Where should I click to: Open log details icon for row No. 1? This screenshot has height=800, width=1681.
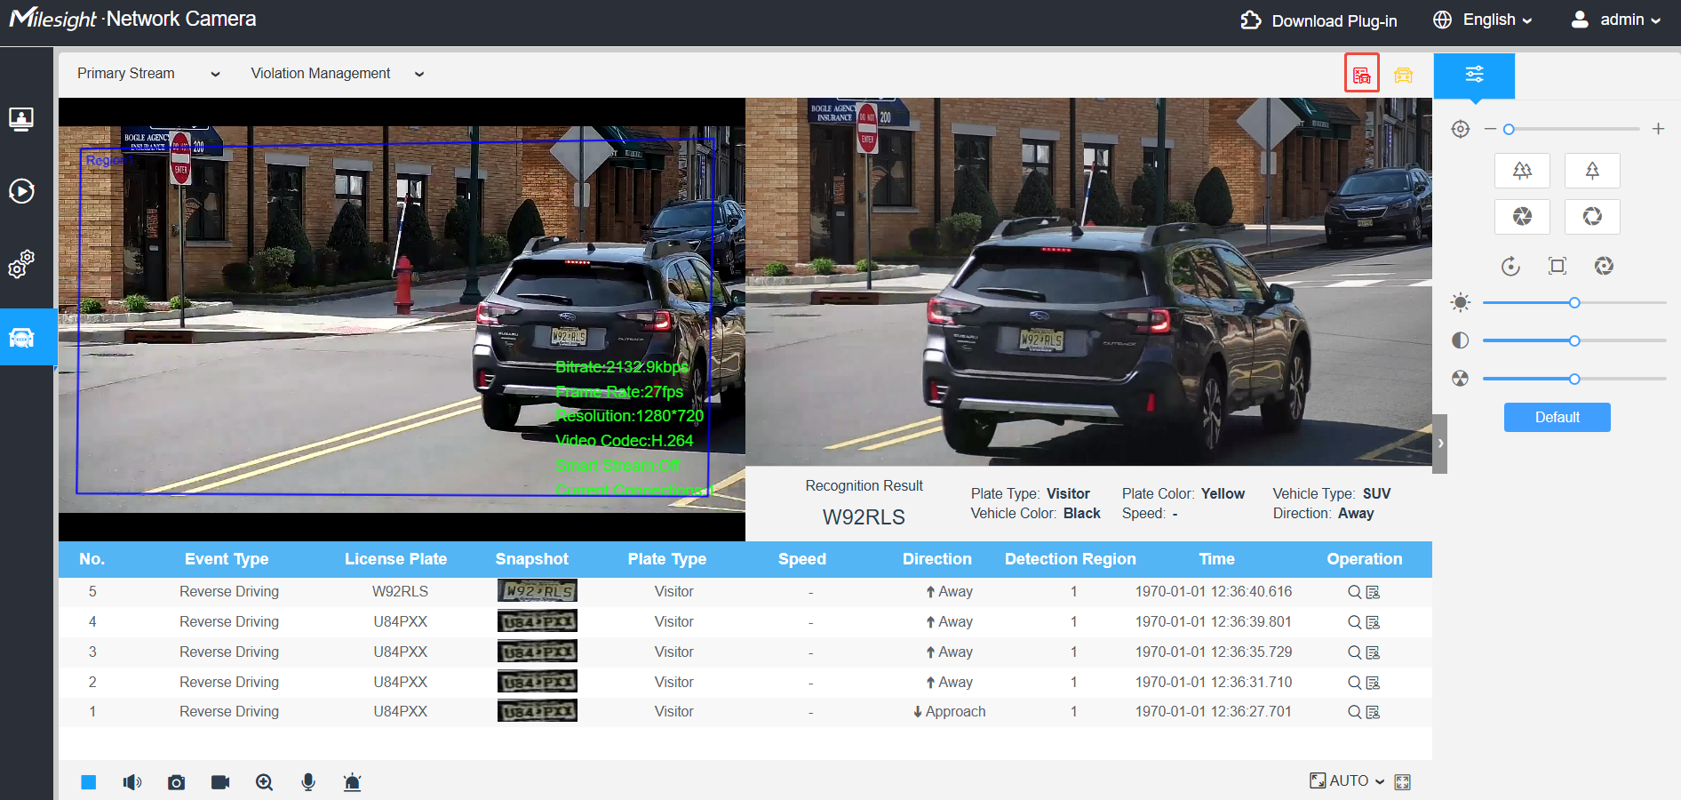pyautogui.click(x=1373, y=712)
